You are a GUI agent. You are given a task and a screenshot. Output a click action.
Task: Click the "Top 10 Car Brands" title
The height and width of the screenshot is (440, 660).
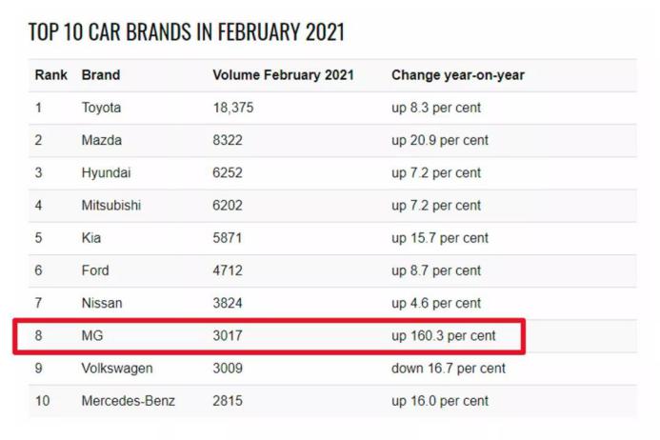click(x=186, y=32)
